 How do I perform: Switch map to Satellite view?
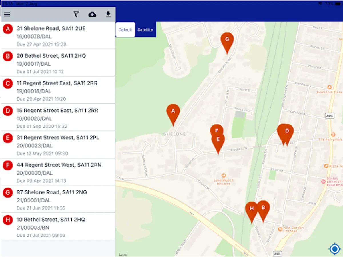(x=145, y=30)
